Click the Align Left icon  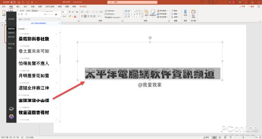tap(82, 16)
